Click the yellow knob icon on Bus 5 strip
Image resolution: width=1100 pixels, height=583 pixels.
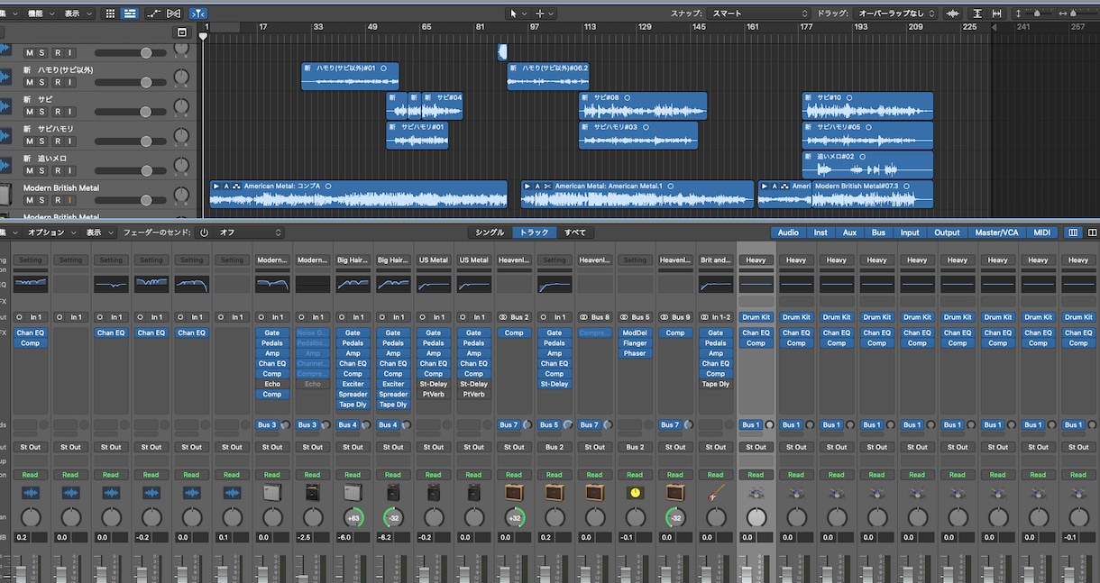point(635,493)
